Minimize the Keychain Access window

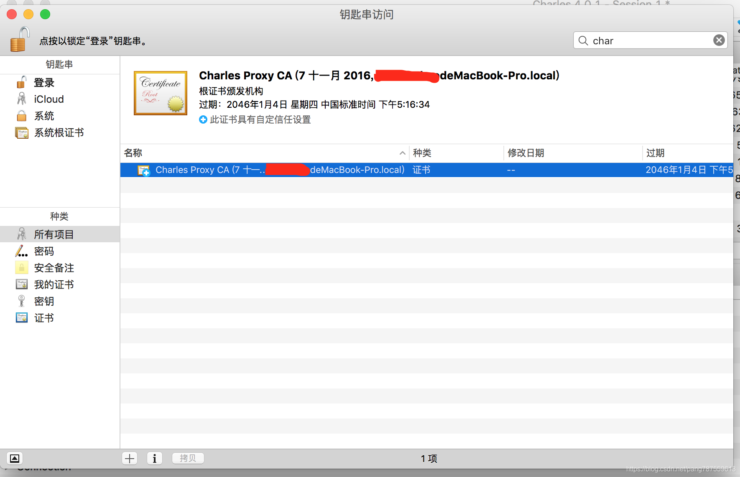(28, 14)
